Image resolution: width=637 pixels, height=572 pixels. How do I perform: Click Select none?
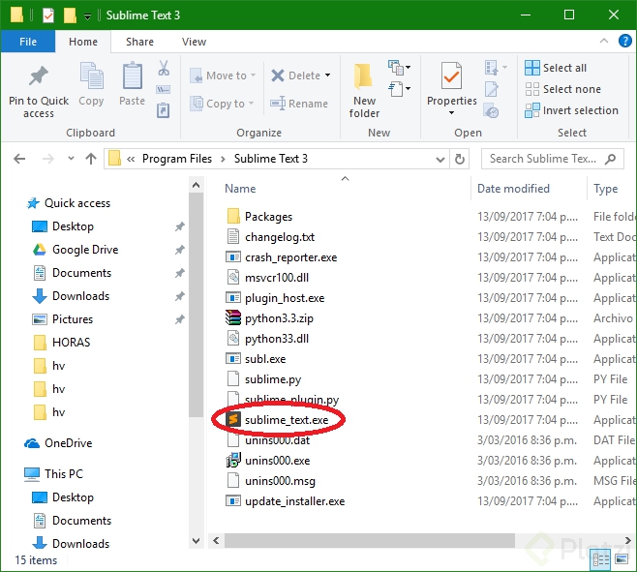562,89
